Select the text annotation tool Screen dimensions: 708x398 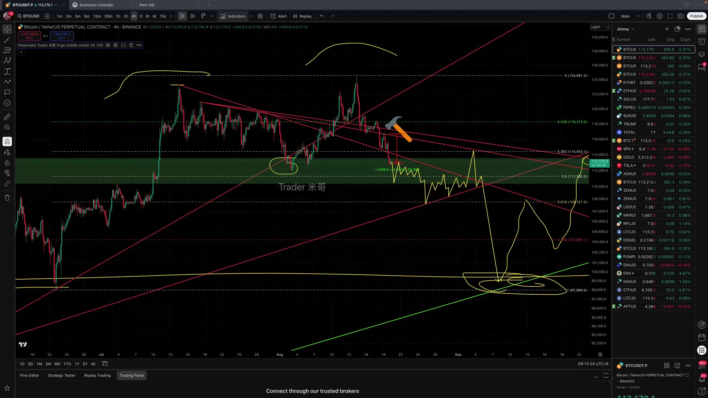pyautogui.click(x=7, y=92)
